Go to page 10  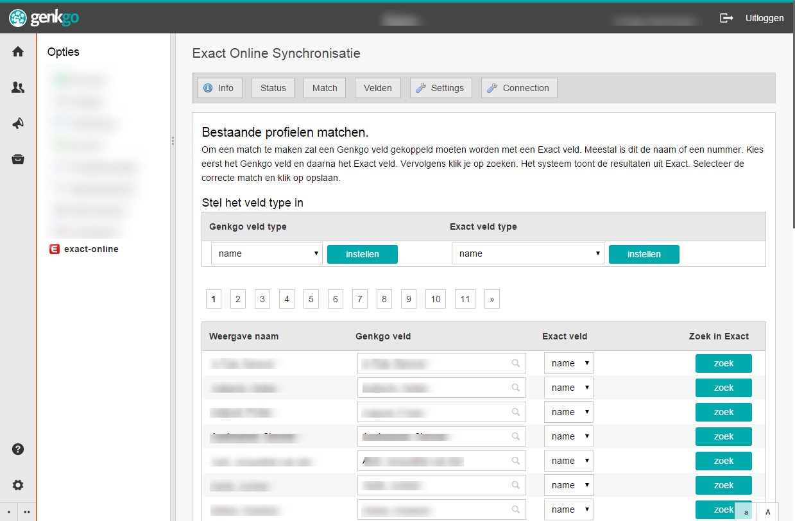click(x=436, y=299)
